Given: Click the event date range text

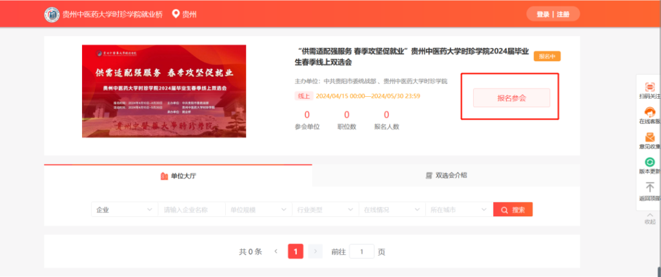Looking at the screenshot, I should click(368, 96).
